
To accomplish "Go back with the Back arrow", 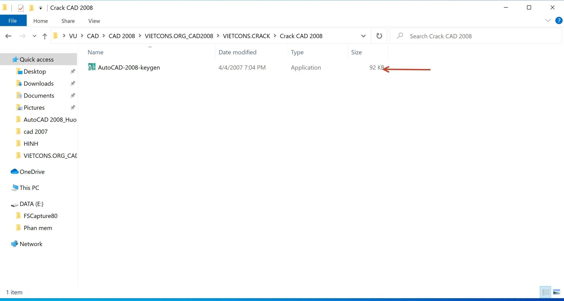I will [x=8, y=36].
